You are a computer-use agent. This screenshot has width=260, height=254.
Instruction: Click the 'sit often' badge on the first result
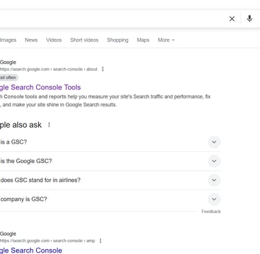pyautogui.click(x=8, y=78)
